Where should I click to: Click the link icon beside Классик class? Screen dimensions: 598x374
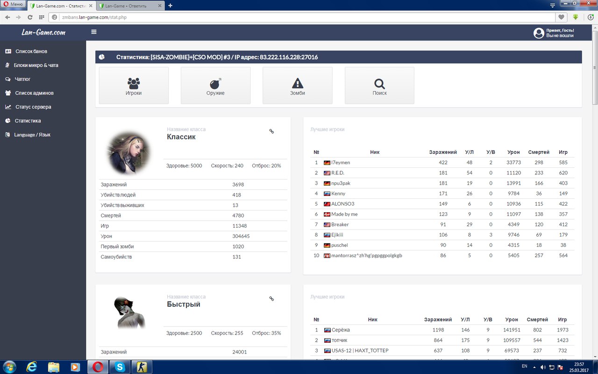tap(271, 131)
